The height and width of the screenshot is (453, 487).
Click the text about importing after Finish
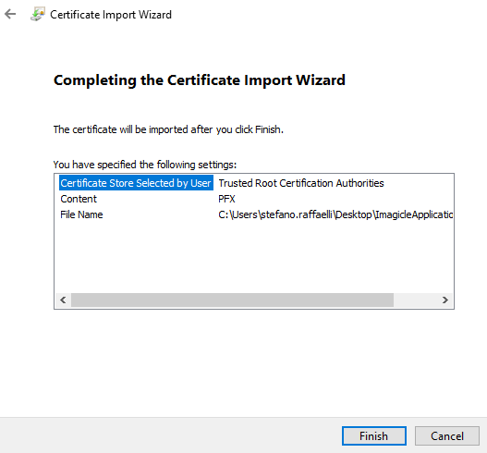168,129
